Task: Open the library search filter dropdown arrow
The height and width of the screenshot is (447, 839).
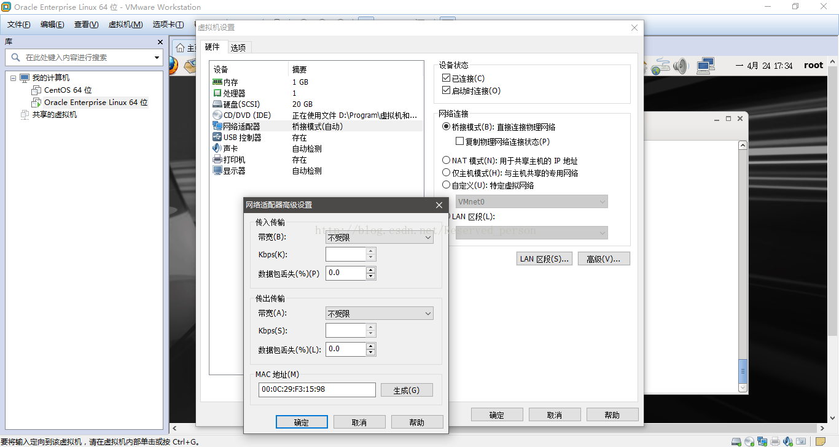Action: (157, 58)
